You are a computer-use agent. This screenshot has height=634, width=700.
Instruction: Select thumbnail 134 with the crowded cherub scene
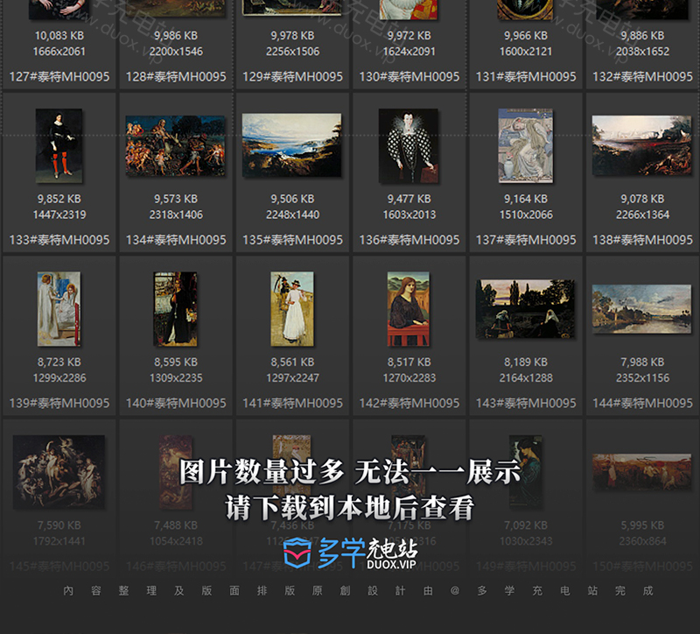(175, 145)
